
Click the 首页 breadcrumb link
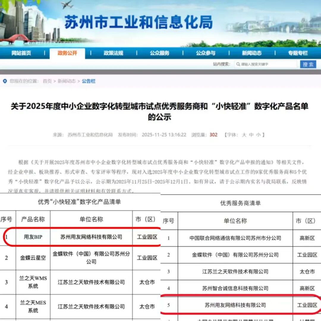[x=47, y=81]
